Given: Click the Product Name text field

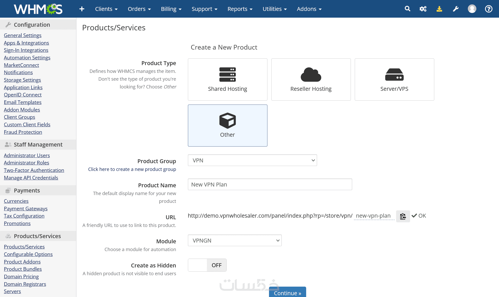Looking at the screenshot, I should 270,184.
